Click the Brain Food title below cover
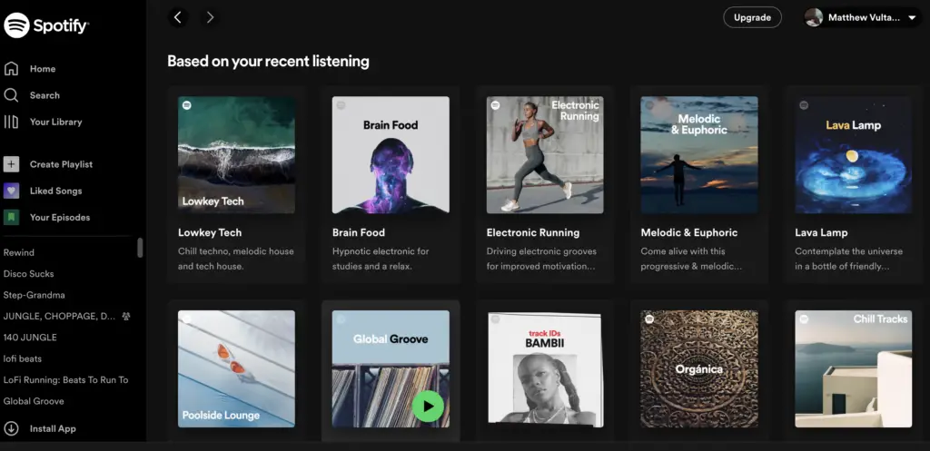 coord(358,232)
